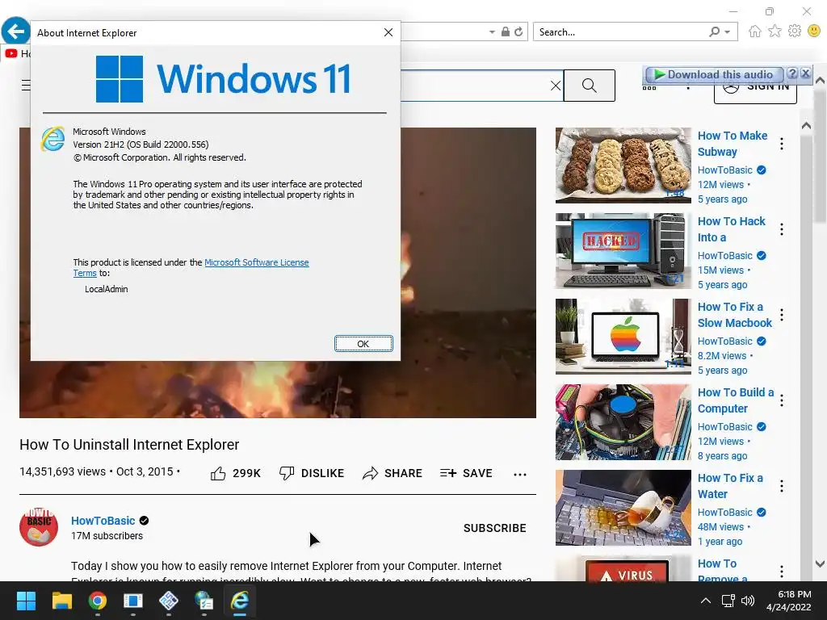Like the video with thumbs up icon
This screenshot has height=620, width=827.
218,473
